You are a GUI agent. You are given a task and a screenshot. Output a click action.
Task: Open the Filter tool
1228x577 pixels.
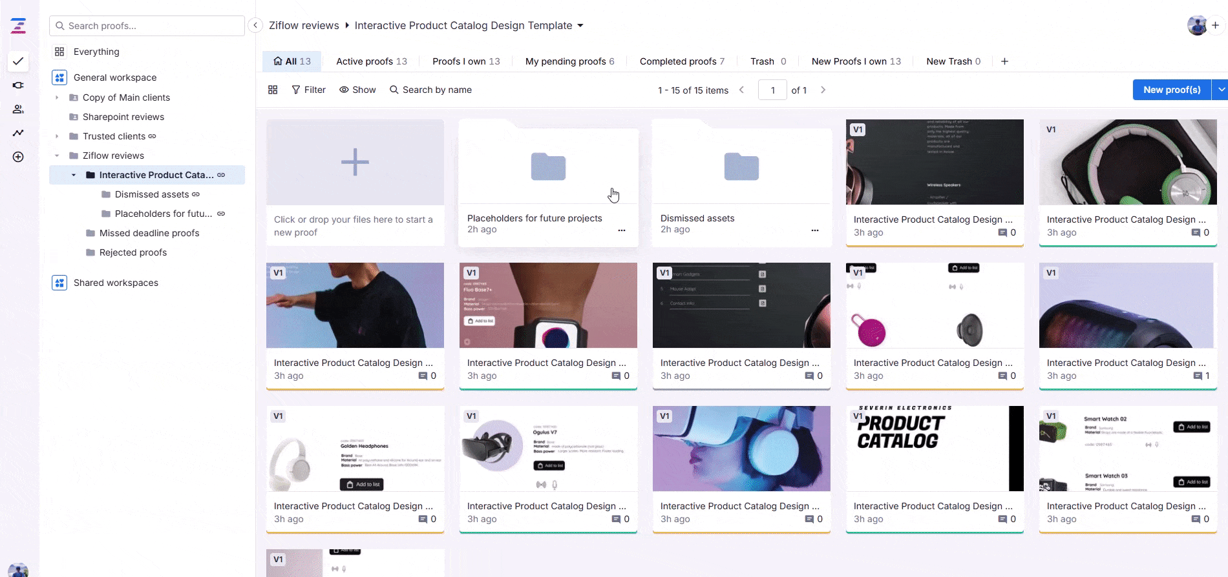(x=308, y=90)
